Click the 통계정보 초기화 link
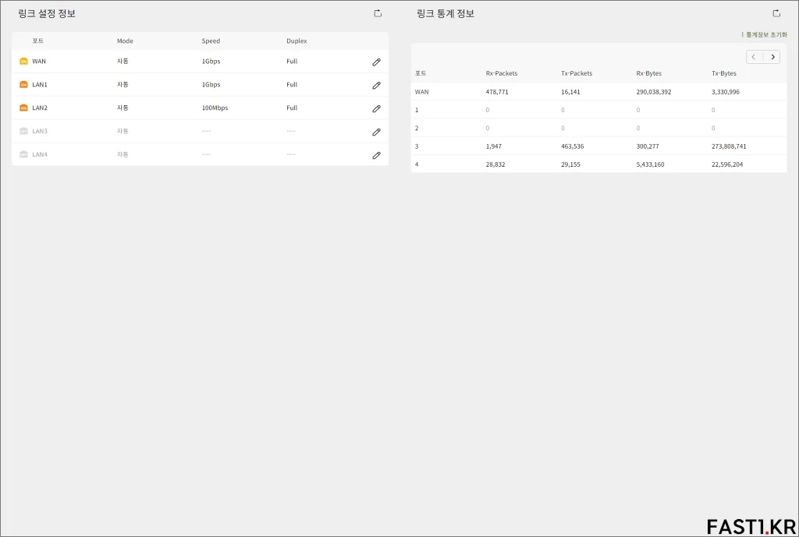The width and height of the screenshot is (799, 537). (766, 34)
